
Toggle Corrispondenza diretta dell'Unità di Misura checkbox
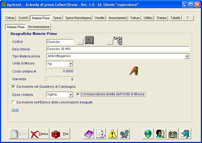click(x=78, y=94)
